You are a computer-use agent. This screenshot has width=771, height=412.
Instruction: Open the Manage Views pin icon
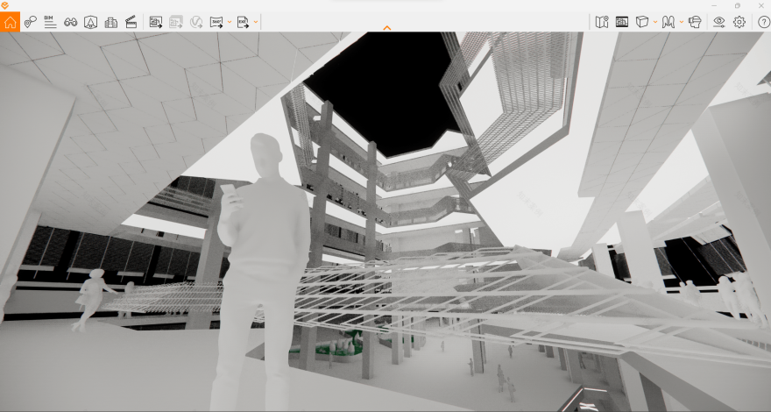coord(31,22)
